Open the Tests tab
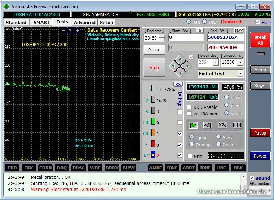This screenshot has width=274, height=200. tap(62, 22)
